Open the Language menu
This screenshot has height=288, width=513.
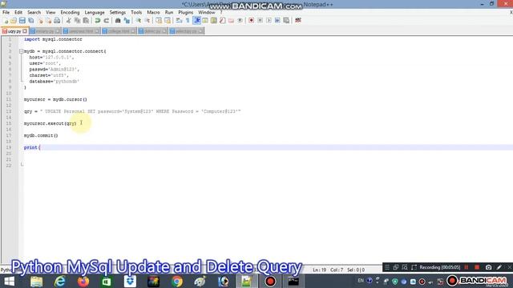coord(95,13)
